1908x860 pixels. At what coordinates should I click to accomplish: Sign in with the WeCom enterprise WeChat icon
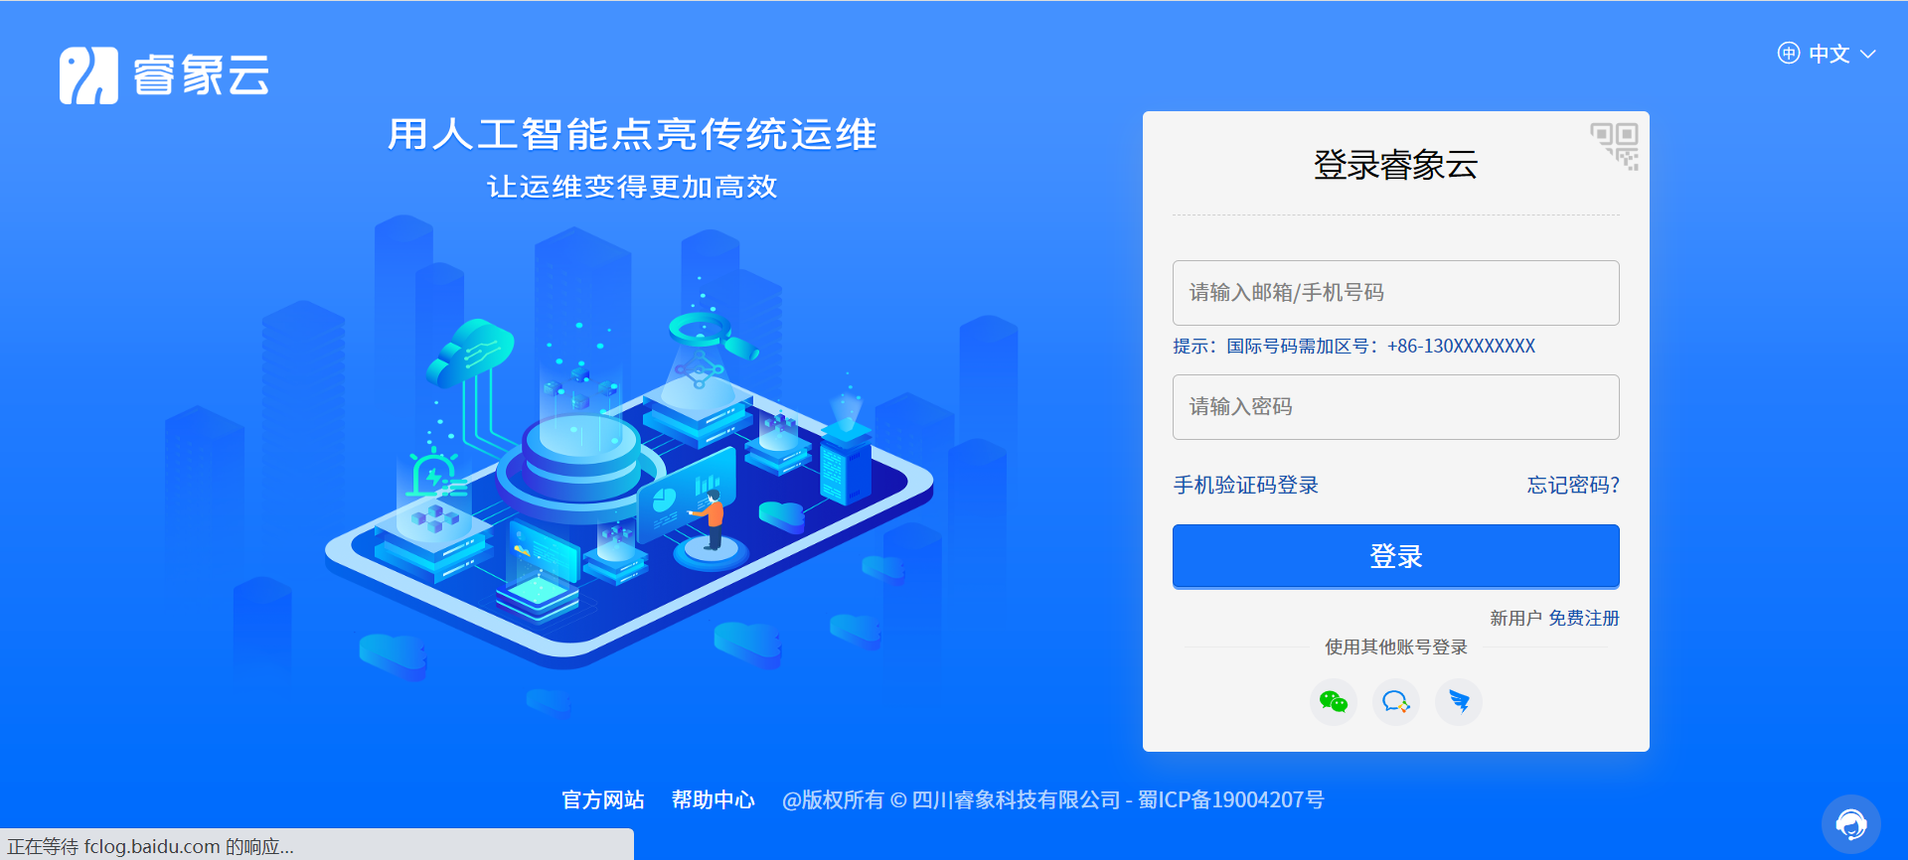(1396, 702)
